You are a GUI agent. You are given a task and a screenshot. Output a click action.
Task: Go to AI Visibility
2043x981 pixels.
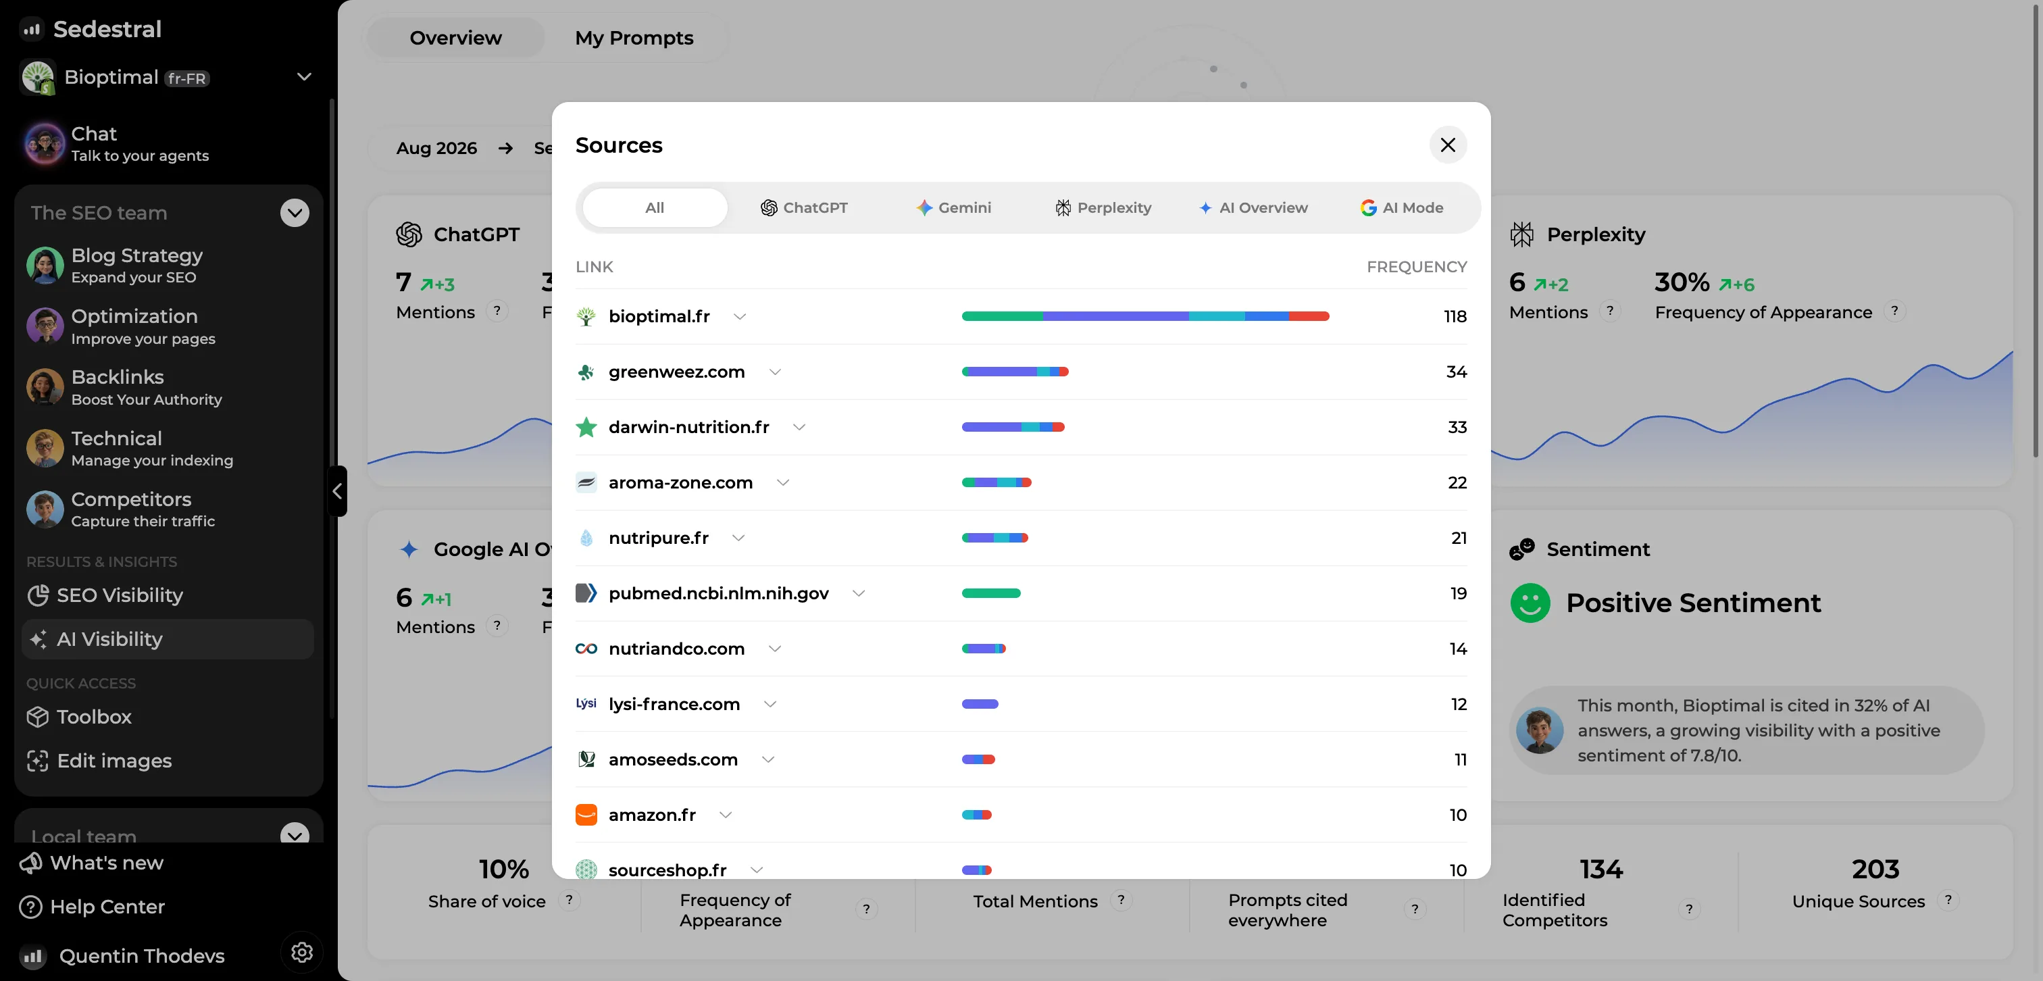pos(167,639)
